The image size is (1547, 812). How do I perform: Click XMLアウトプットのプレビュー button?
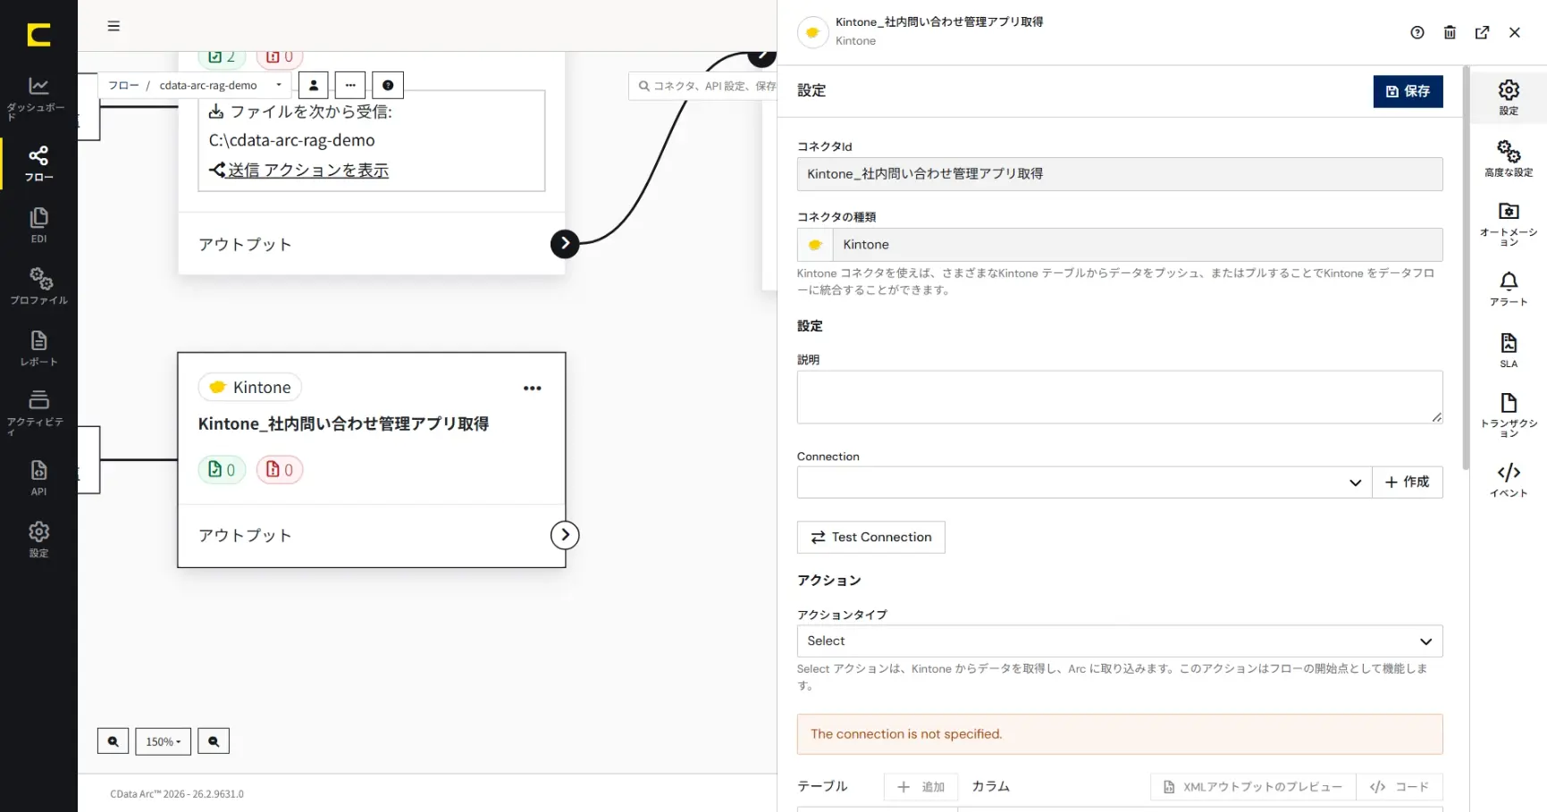(x=1253, y=787)
